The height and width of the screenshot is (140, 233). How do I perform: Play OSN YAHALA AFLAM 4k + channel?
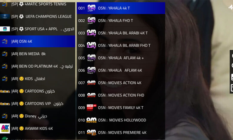tap(121, 58)
